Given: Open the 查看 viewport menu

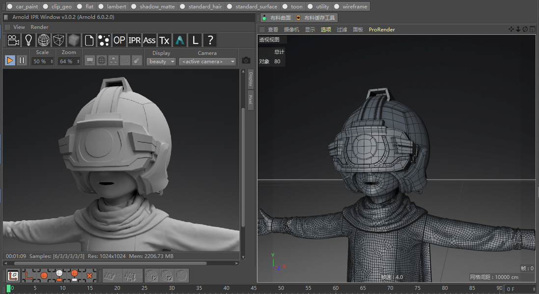Looking at the screenshot, I should 273,29.
